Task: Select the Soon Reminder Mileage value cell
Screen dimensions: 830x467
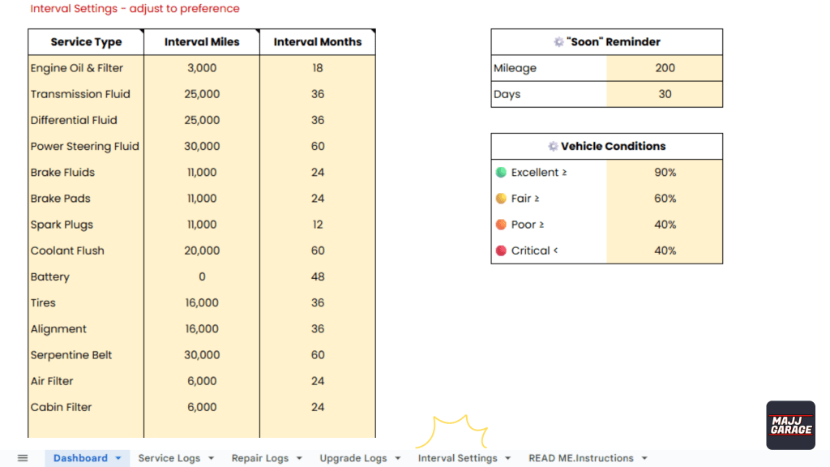Action: [x=665, y=68]
